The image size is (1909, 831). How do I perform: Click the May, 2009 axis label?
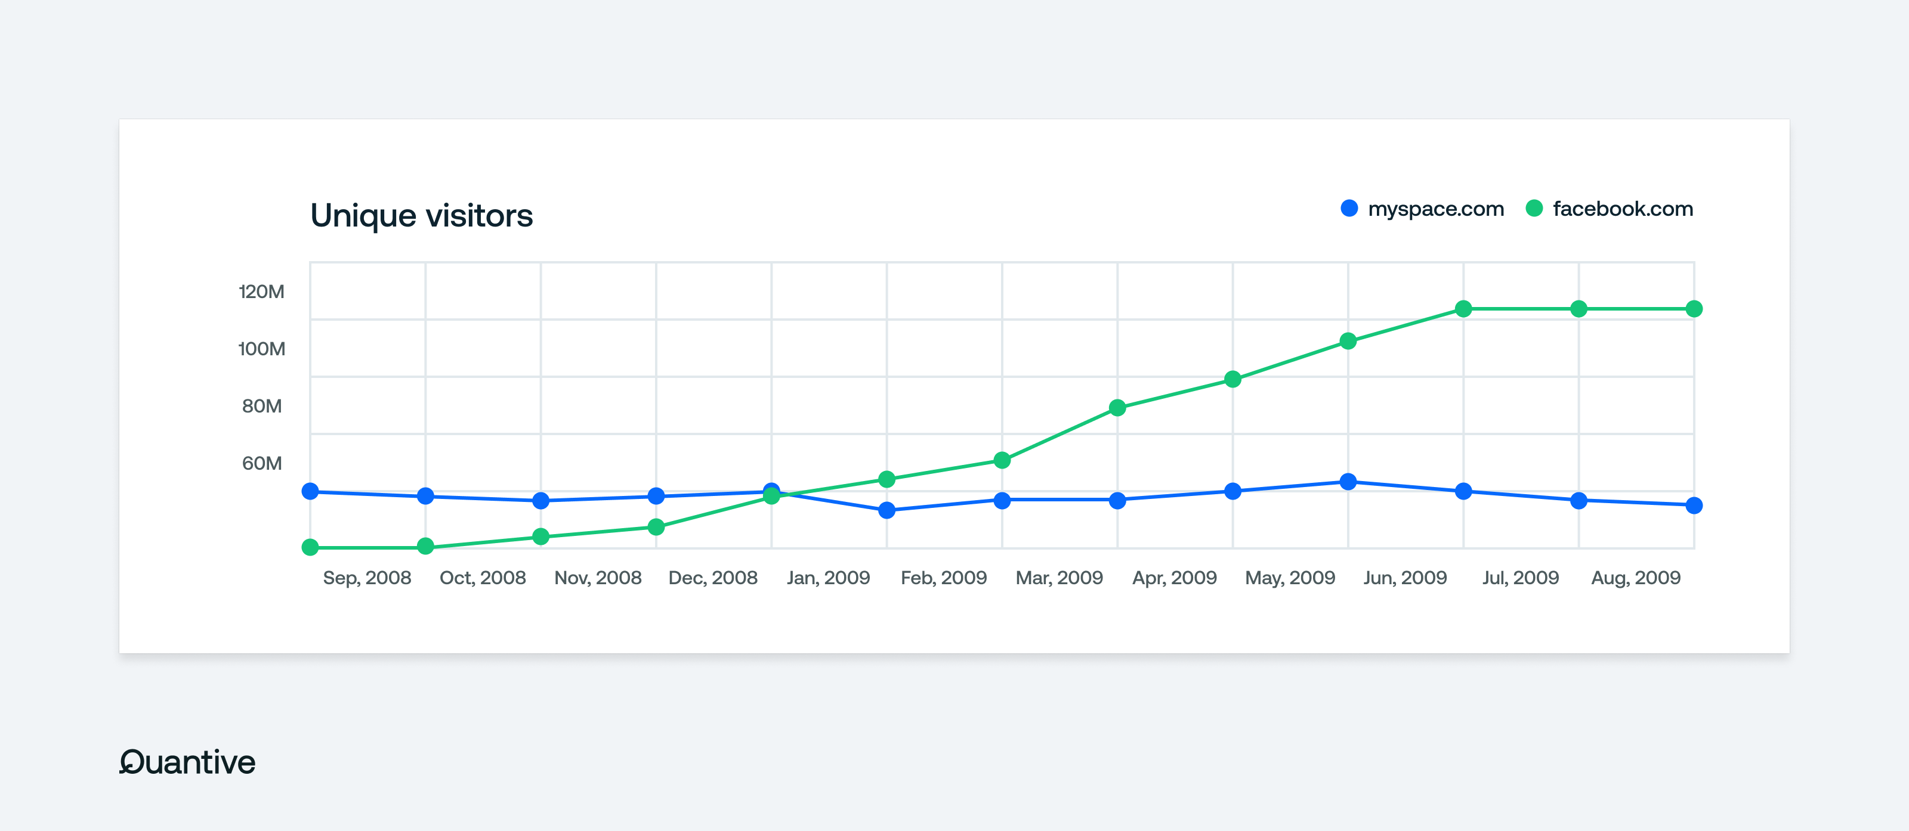pos(1290,578)
